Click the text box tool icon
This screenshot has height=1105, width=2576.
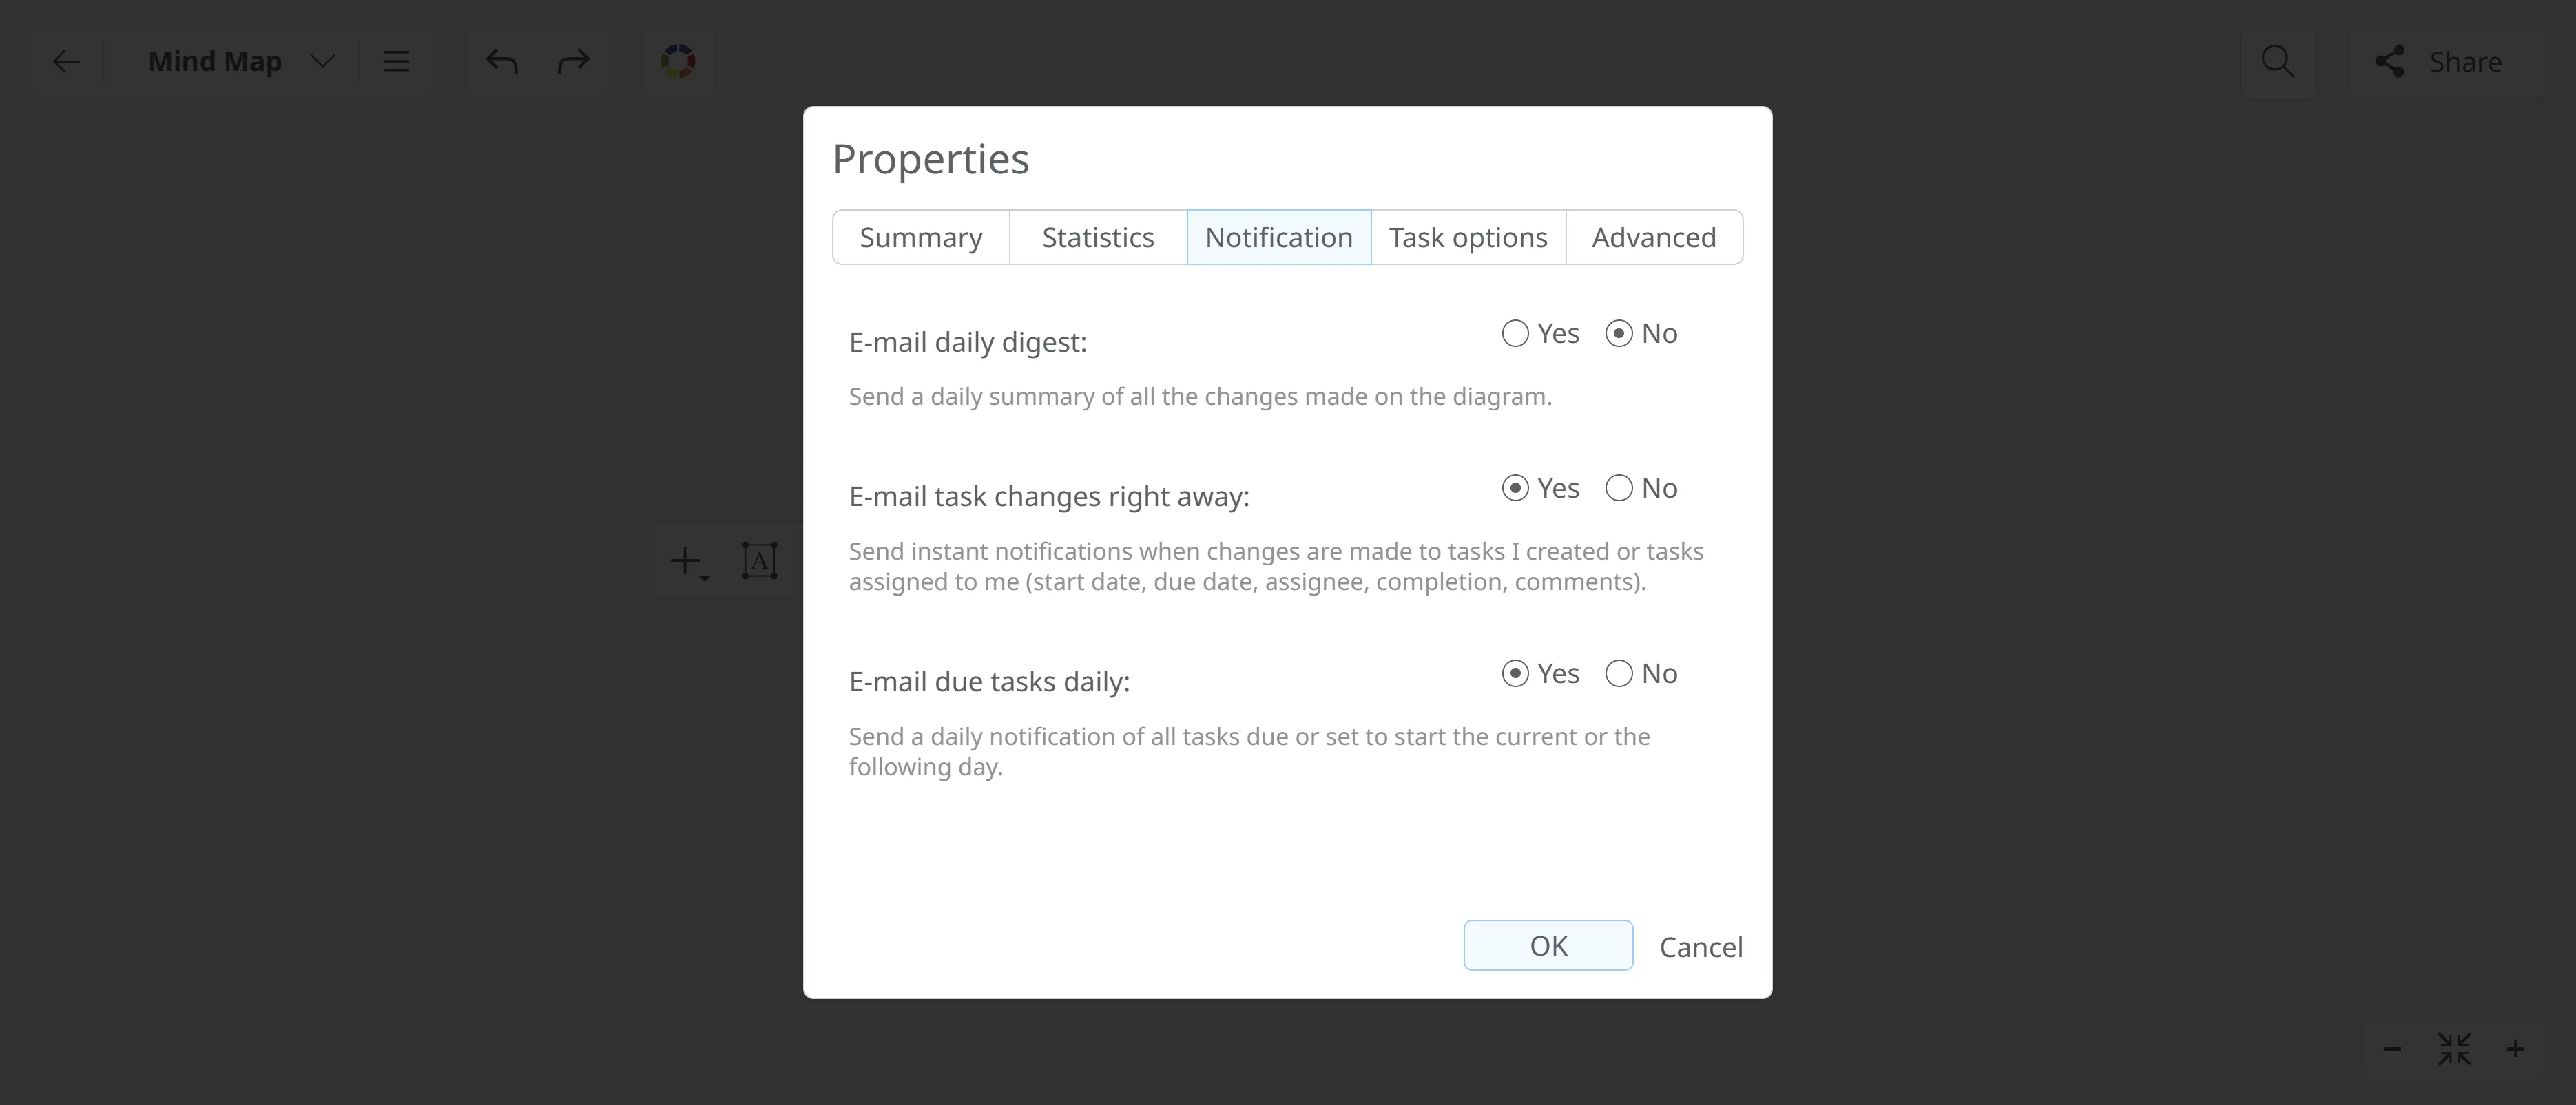click(x=759, y=561)
